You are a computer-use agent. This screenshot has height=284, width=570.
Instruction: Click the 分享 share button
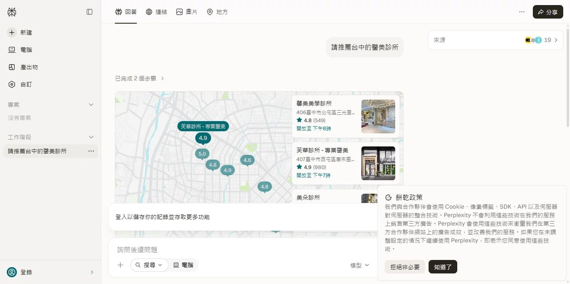548,12
